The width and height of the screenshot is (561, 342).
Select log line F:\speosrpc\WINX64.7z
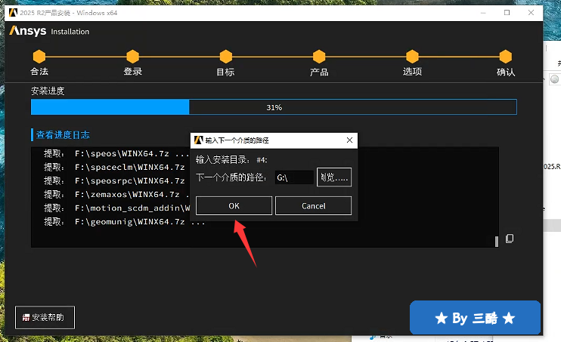(x=114, y=181)
